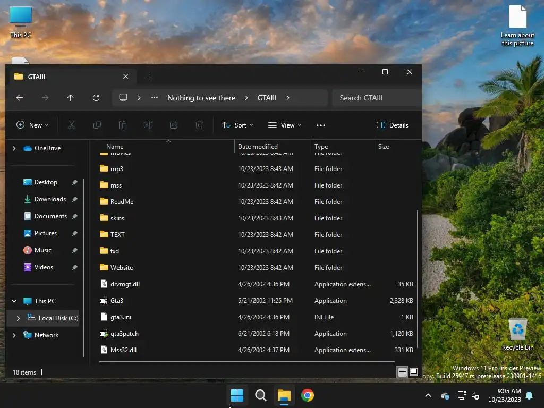Click the Share toolbar icon
The height and width of the screenshot is (408, 544).
(174, 125)
